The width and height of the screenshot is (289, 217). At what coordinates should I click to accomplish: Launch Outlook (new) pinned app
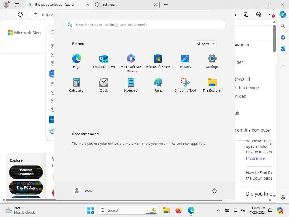click(104, 61)
